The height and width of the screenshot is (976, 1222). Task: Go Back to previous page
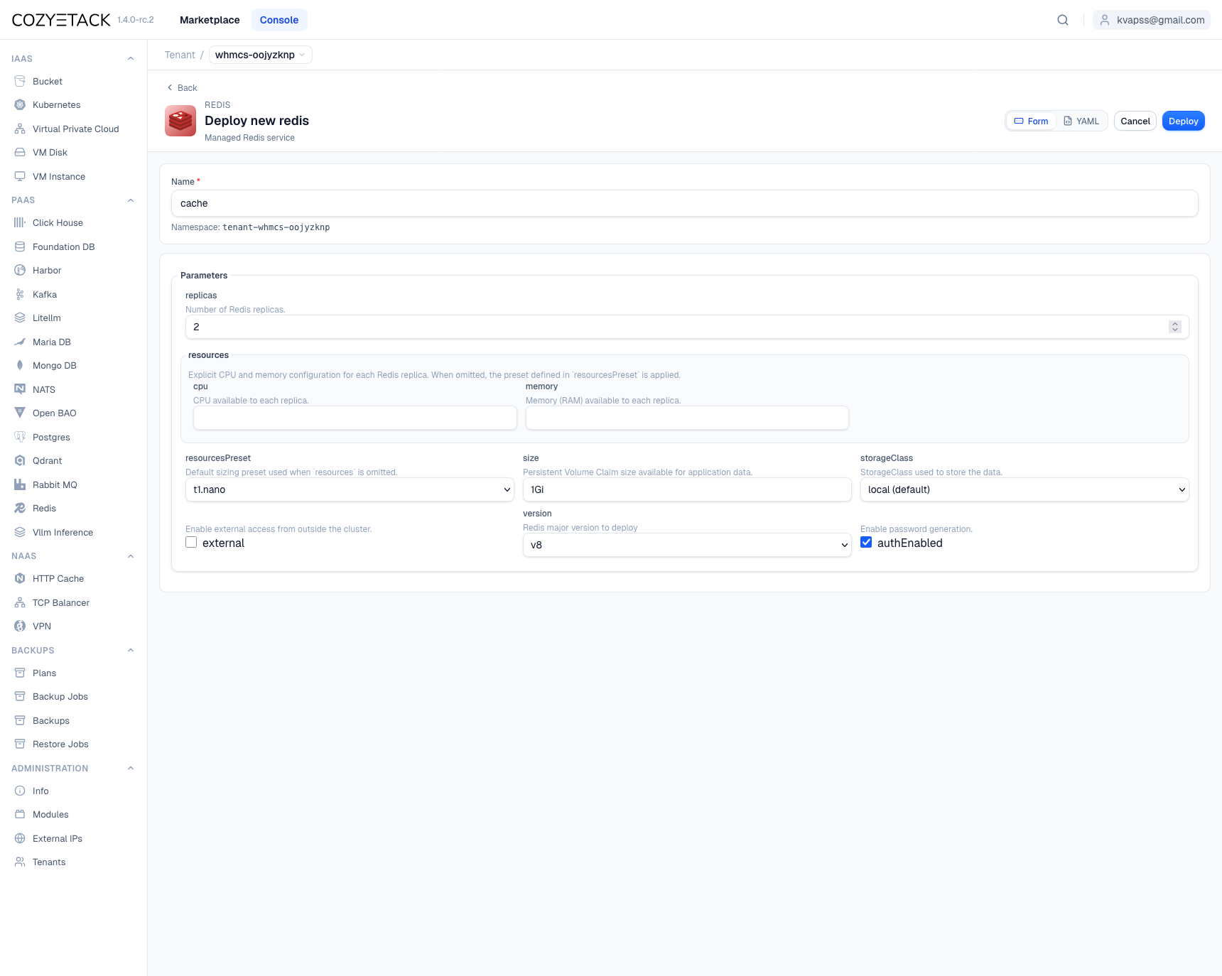pos(182,87)
